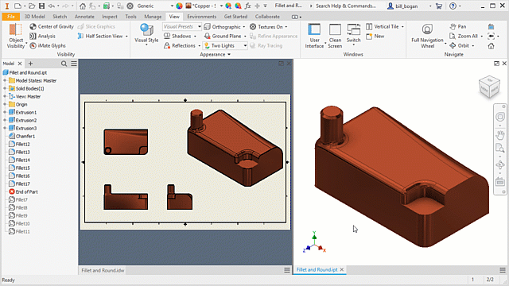Viewport: 509px width, 286px height.
Task: Switch to the Annotate tab
Action: tap(84, 17)
